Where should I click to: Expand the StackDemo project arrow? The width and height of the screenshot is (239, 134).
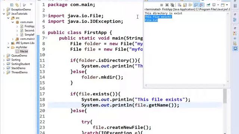tap(4, 68)
